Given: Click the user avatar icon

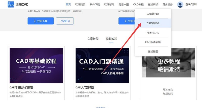Looking at the screenshot, I should [180, 5].
